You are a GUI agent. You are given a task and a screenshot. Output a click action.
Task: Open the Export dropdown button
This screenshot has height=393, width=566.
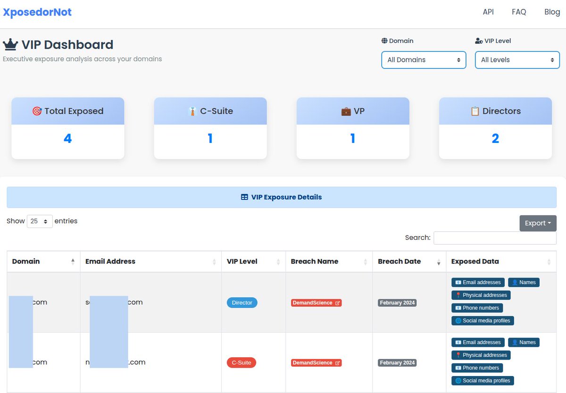(x=538, y=223)
